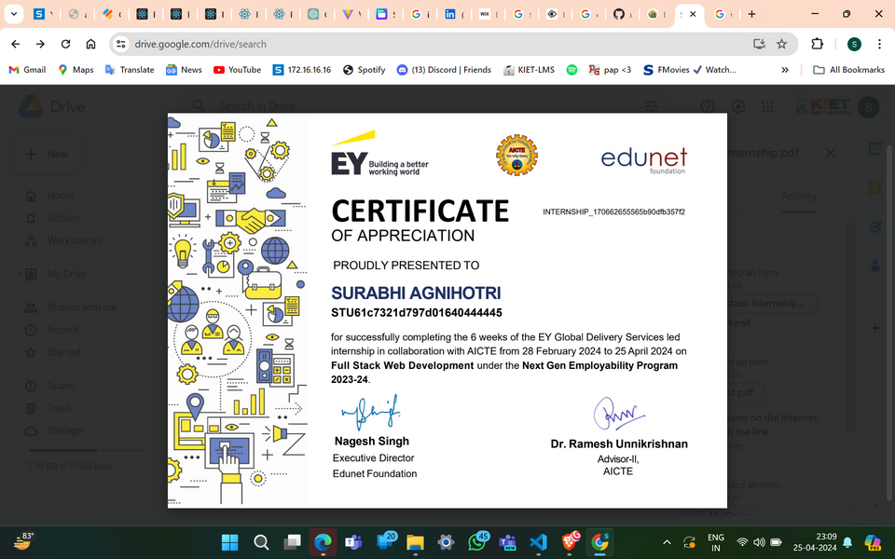Open the KIET-LMS bookmark
The width and height of the screenshot is (895, 559).
530,70
